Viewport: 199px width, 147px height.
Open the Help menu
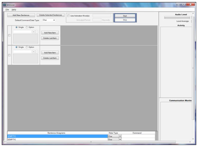(14, 10)
